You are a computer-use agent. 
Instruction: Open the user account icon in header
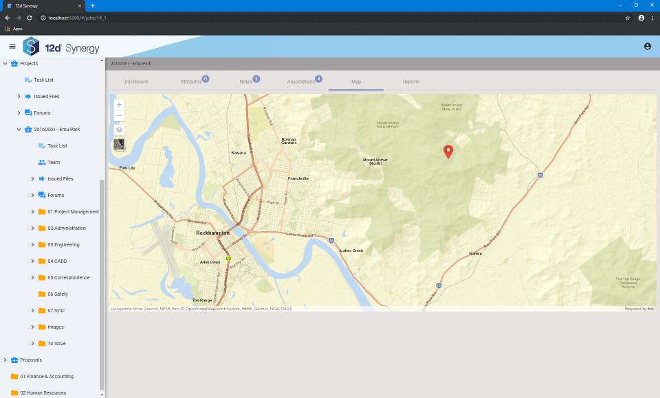pos(648,46)
